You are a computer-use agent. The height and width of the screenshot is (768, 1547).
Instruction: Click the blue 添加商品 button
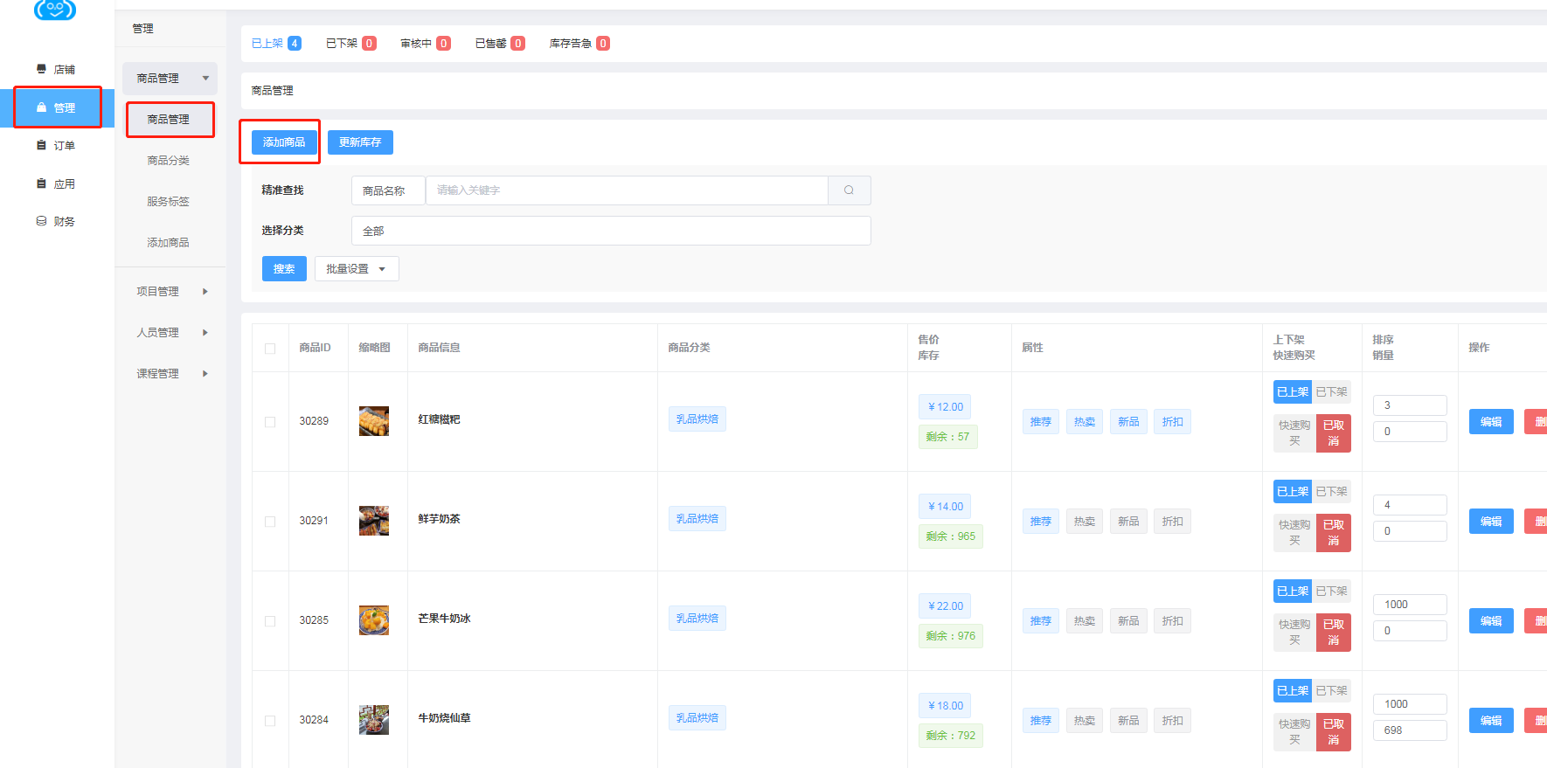(x=284, y=142)
